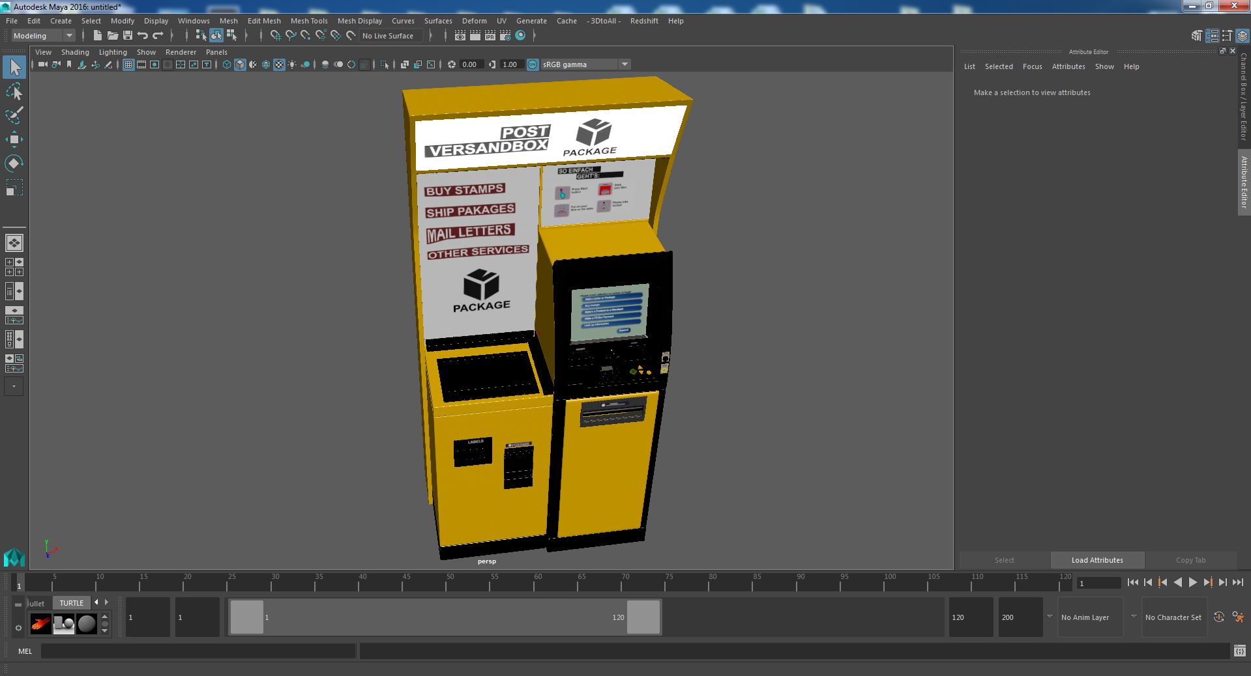Toggle film gate display
This screenshot has width=1251, height=676.
(141, 64)
